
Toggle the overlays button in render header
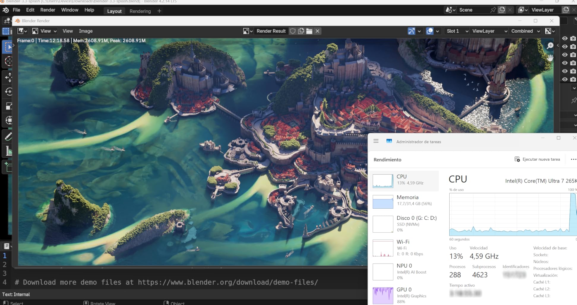[430, 31]
